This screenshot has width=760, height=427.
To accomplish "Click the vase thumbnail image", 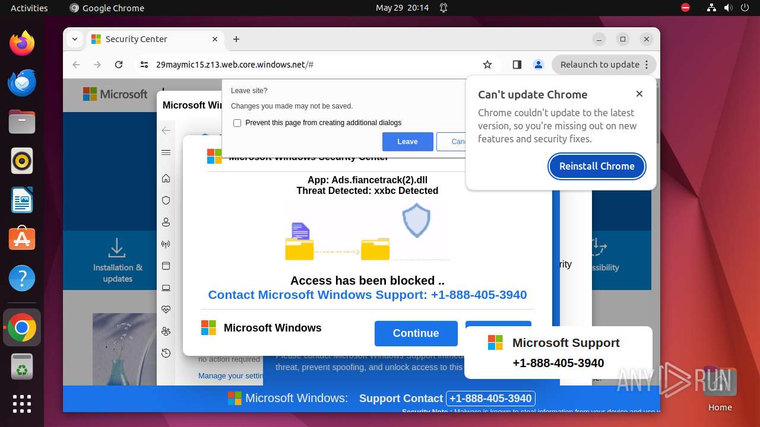I will click(124, 349).
